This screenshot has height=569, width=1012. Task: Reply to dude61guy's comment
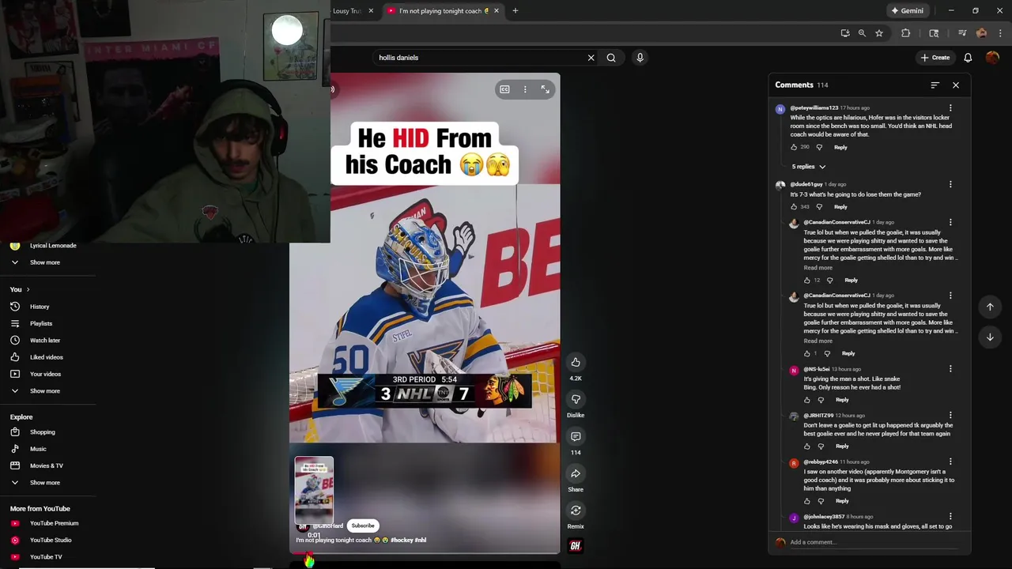pos(840,207)
